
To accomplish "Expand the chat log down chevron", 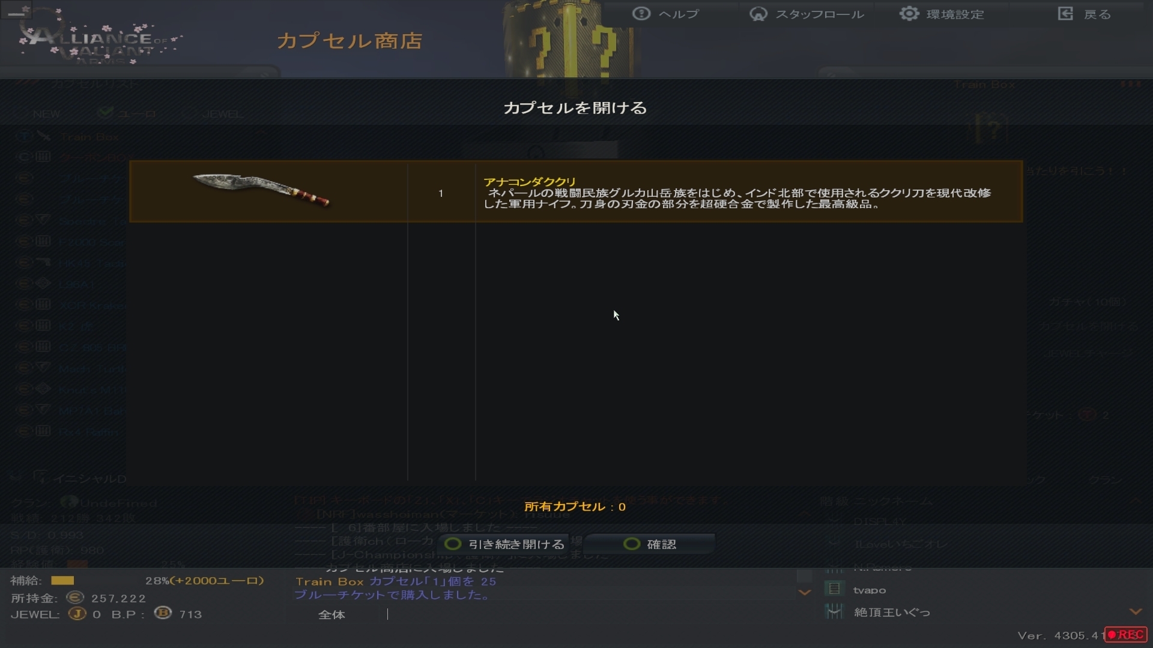I will (x=805, y=592).
